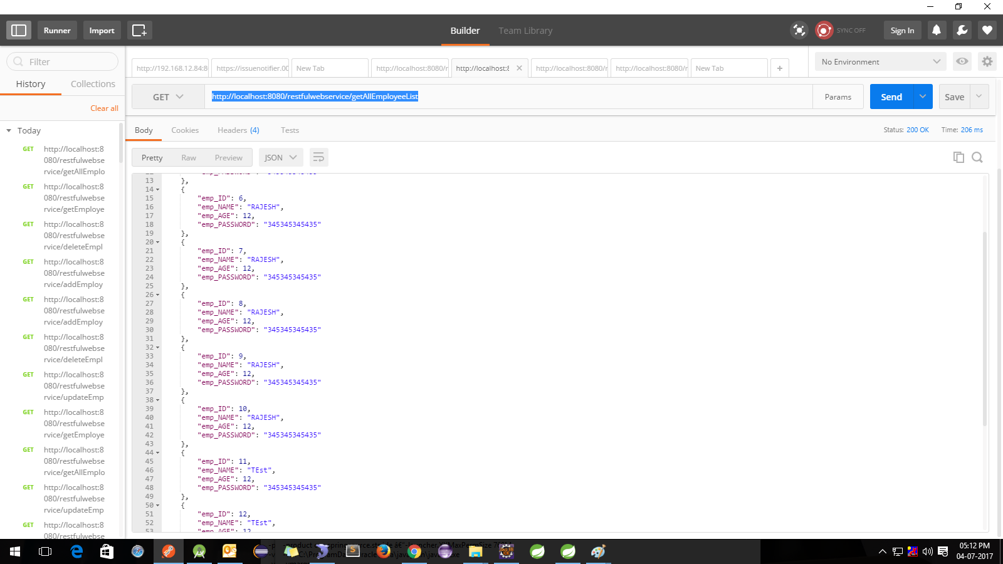Click the Send button
The height and width of the screenshot is (564, 1003).
tap(891, 97)
